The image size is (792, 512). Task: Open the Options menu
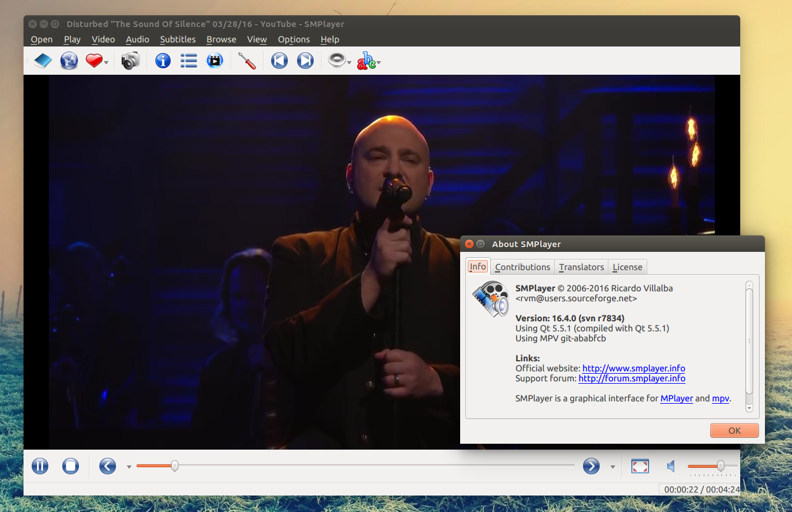tap(294, 39)
